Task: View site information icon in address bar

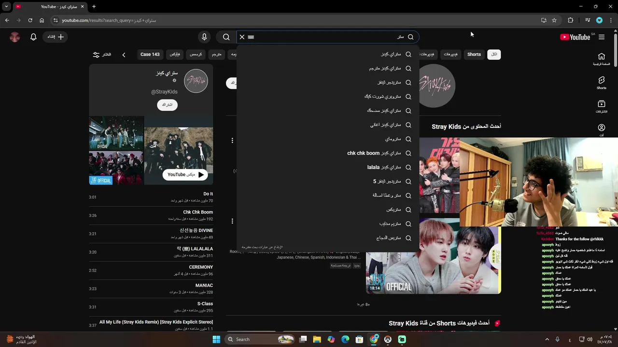Action: tap(56, 20)
